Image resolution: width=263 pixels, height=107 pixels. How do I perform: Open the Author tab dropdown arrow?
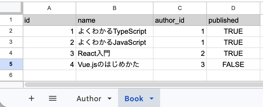tap(109, 99)
